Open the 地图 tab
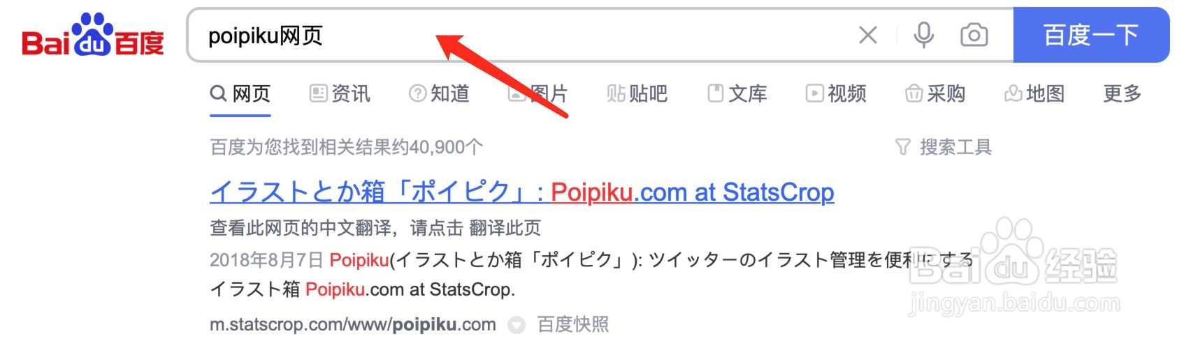Viewport: 1184px width, 343px height. pos(1034,93)
